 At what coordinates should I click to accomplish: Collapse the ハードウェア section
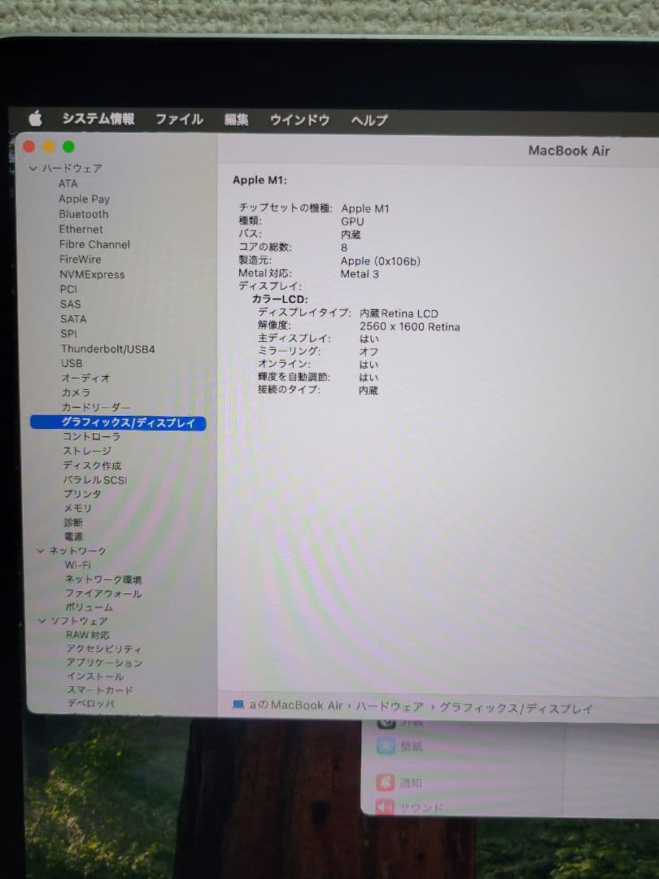point(33,168)
